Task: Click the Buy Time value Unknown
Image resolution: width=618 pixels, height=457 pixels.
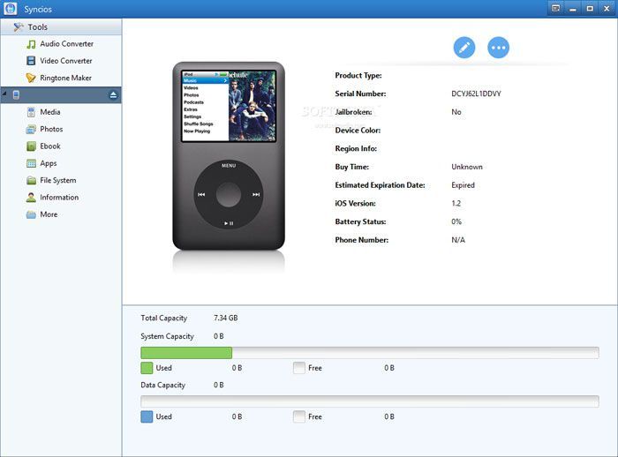Action: click(467, 167)
